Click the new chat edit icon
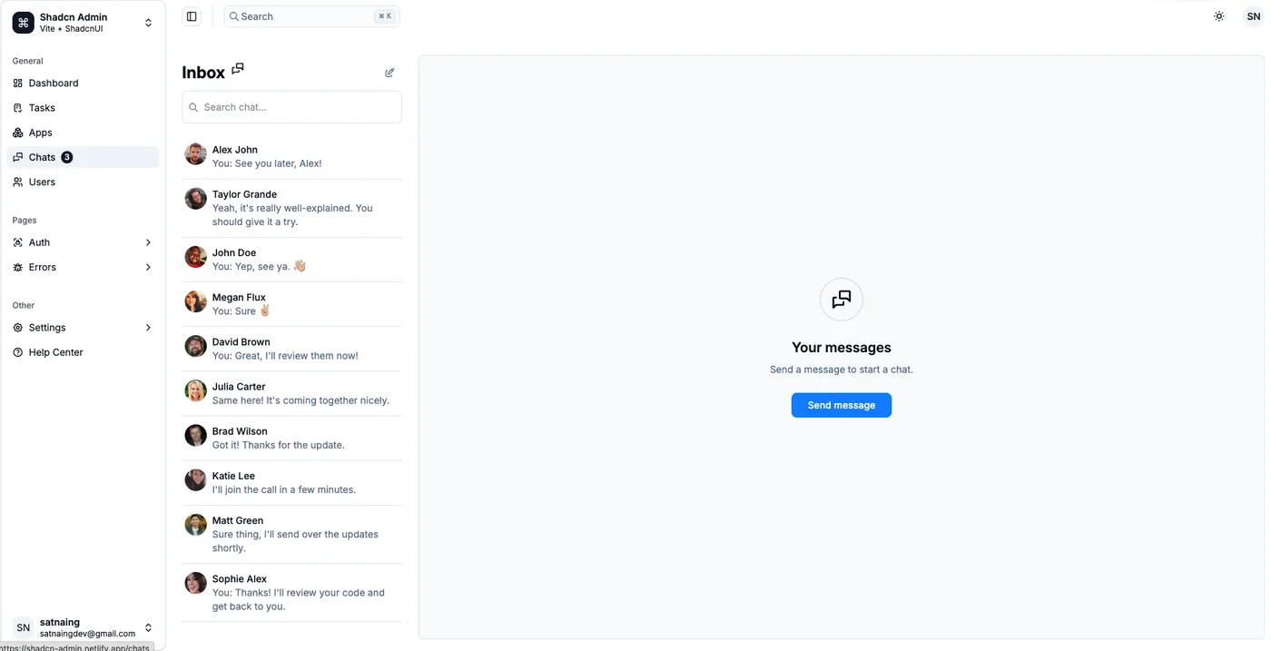 point(389,73)
